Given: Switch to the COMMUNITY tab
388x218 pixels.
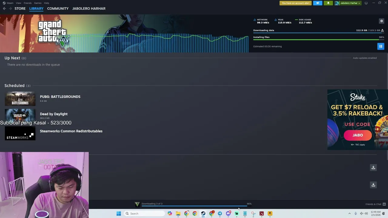Looking at the screenshot, I should [x=58, y=8].
